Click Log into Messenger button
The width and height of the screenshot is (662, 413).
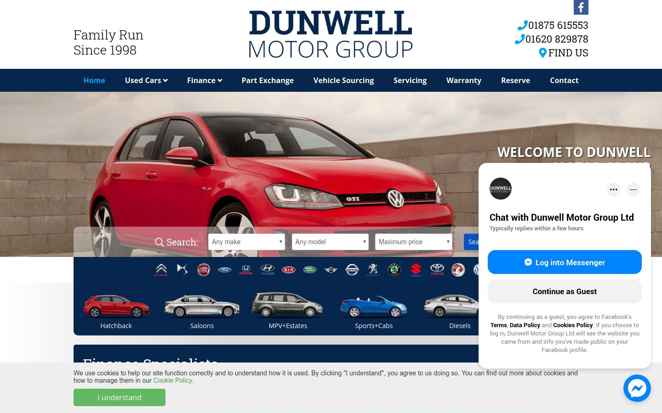click(x=565, y=262)
